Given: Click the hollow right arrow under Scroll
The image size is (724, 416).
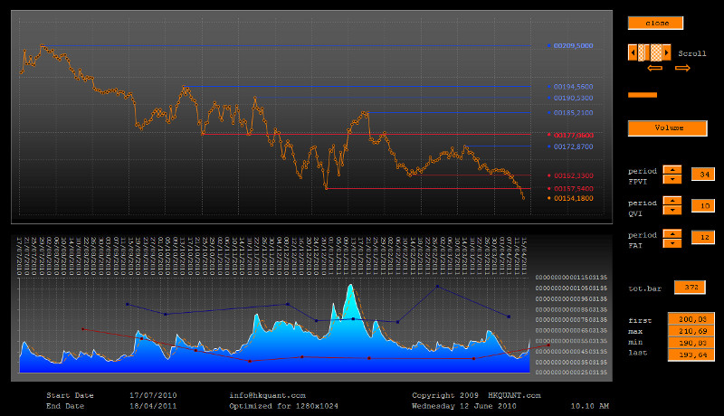Looking at the screenshot, I should pos(681,68).
